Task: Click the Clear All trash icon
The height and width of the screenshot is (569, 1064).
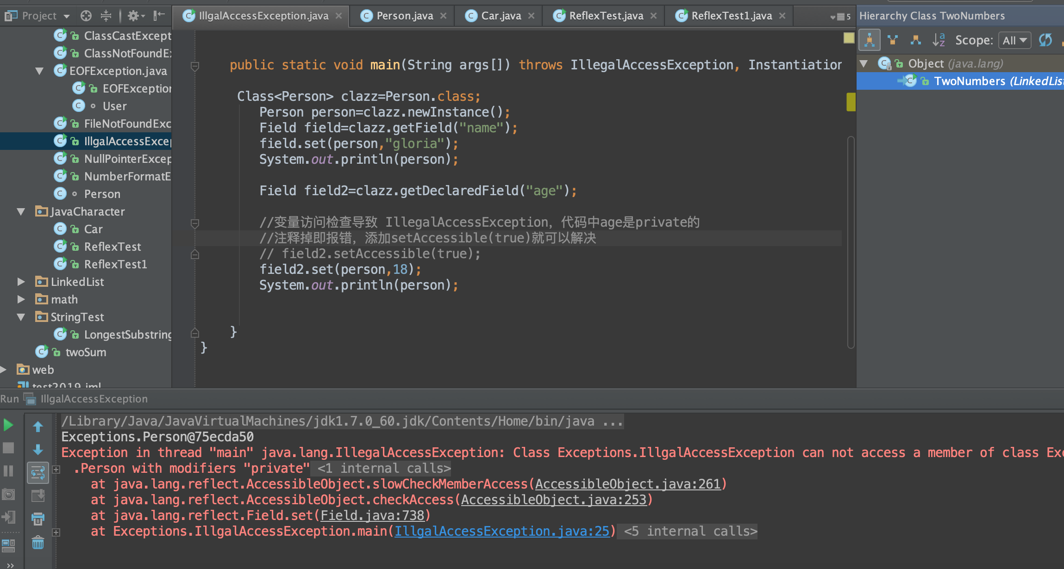Action: pos(38,542)
